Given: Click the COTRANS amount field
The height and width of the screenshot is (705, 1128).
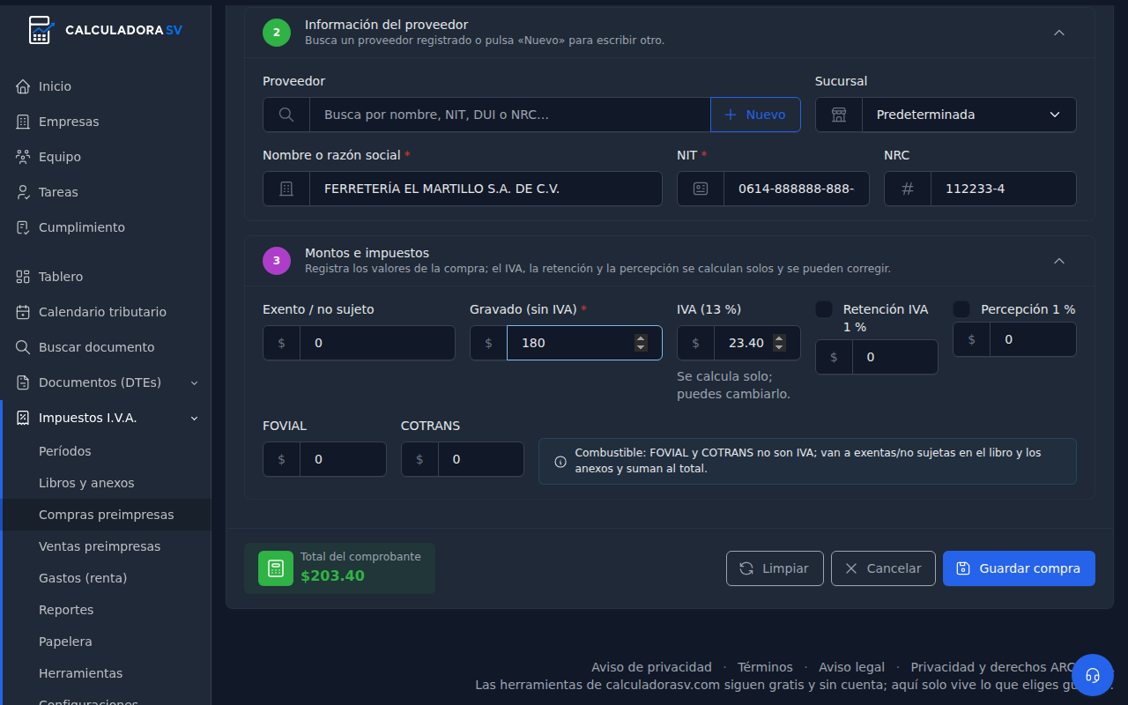Looking at the screenshot, I should tap(481, 459).
